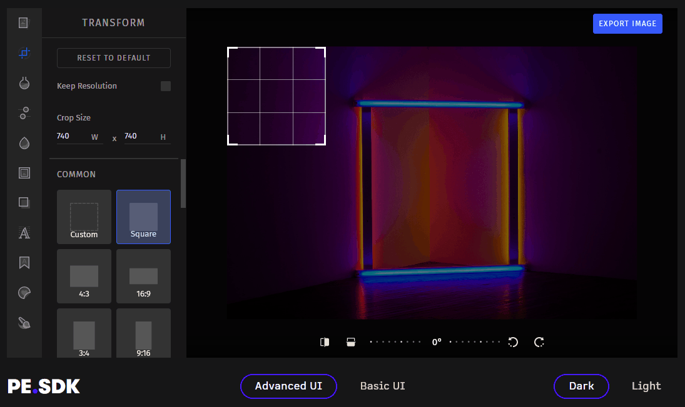The image size is (685, 407).
Task: Switch to Advanced UI mode
Action: click(288, 386)
